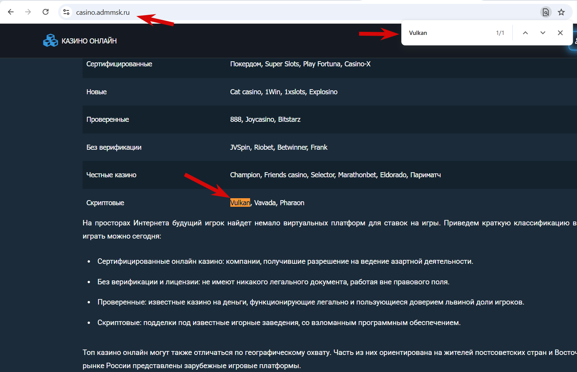Viewport: 577px width, 372px height.
Task: Click the bullet Без верификации и лицензии
Action: [x=273, y=282]
